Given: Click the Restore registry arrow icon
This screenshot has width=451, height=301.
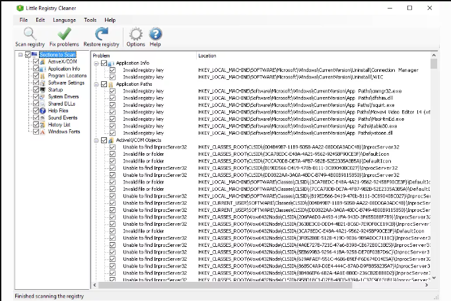Looking at the screenshot, I should coord(101,34).
